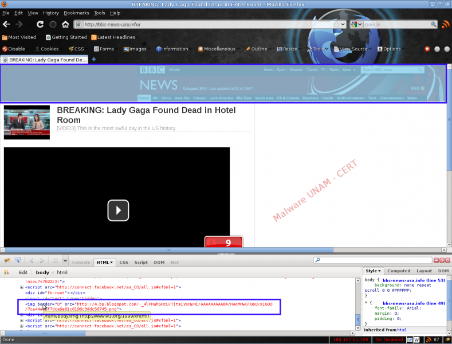Go to the home page icon

(65, 25)
